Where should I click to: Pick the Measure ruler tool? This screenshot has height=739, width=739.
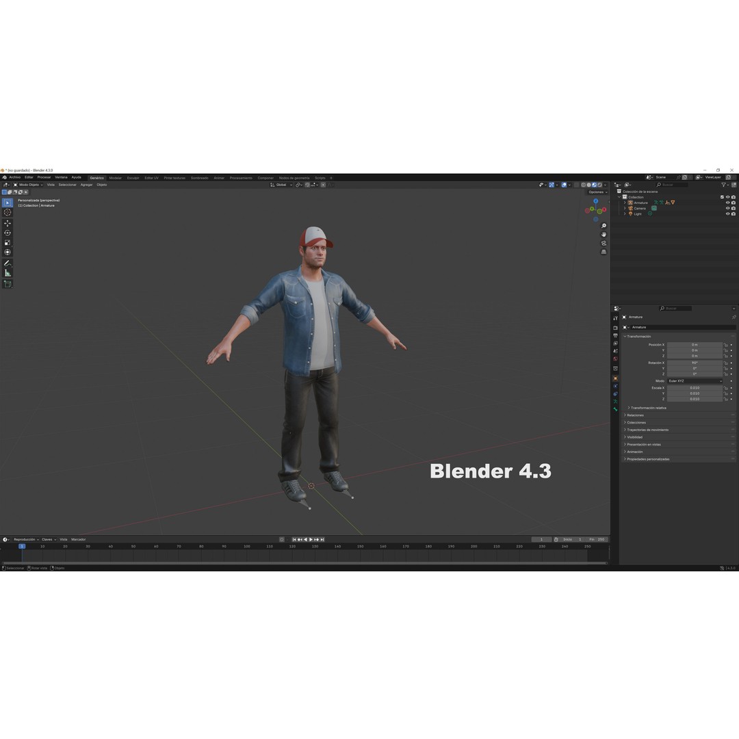click(x=8, y=273)
